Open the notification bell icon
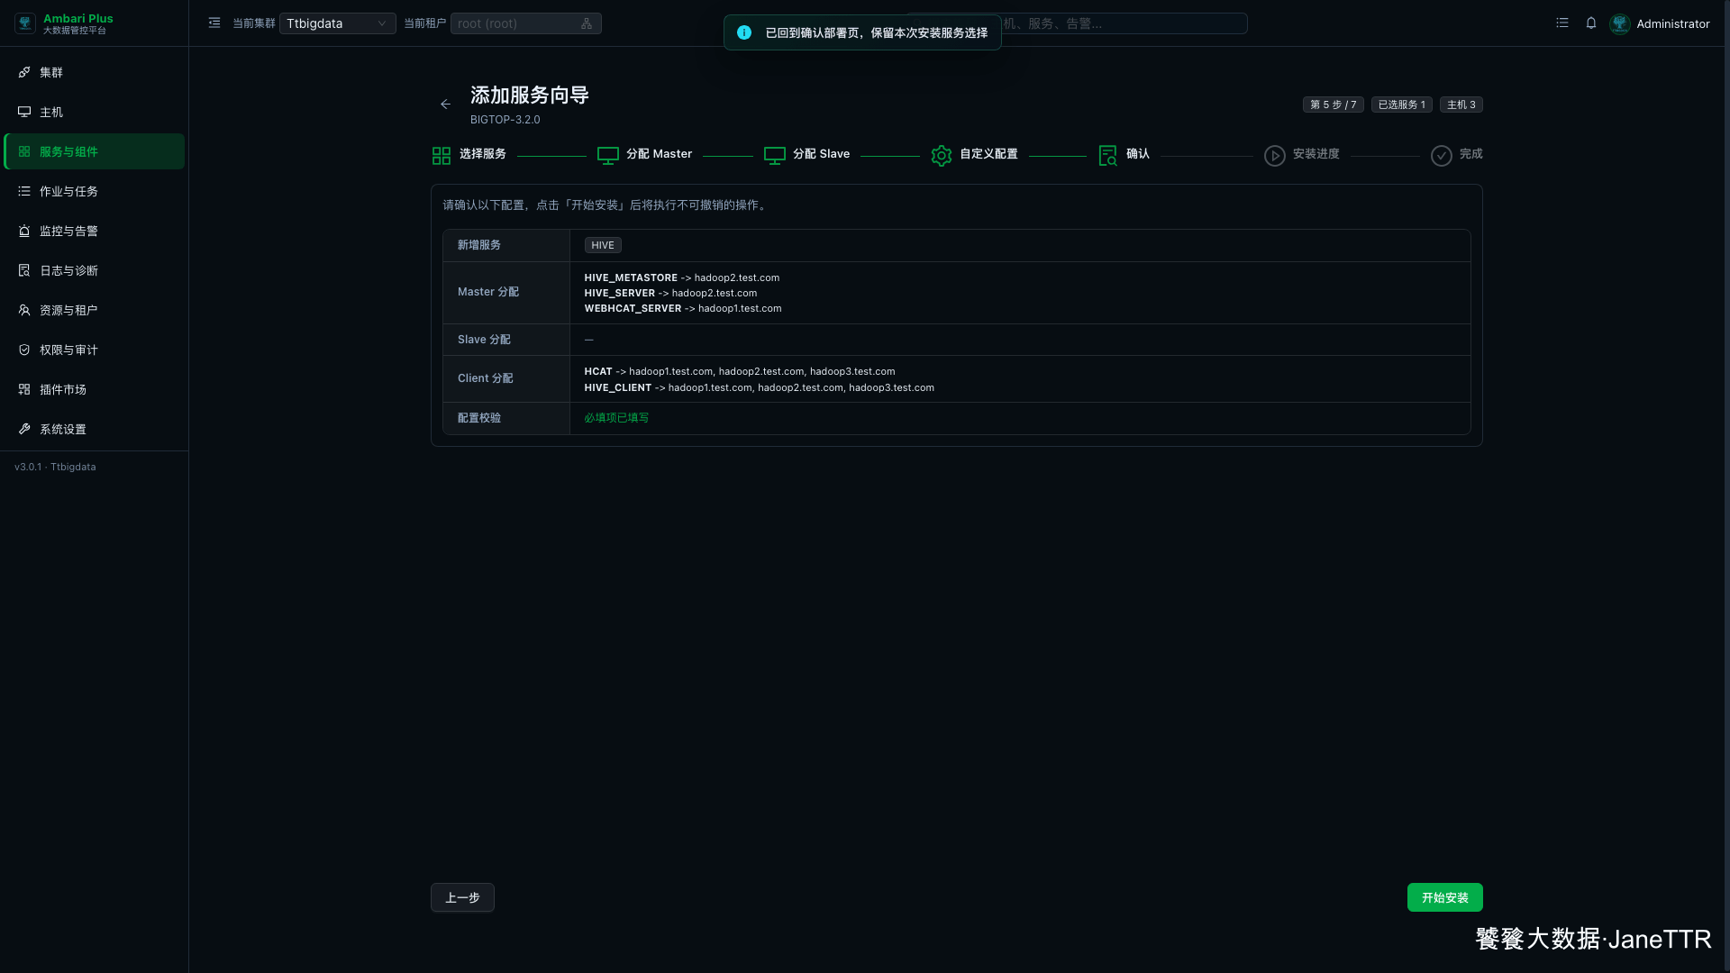Screen dimensions: 1730x973 pos(1591,23)
